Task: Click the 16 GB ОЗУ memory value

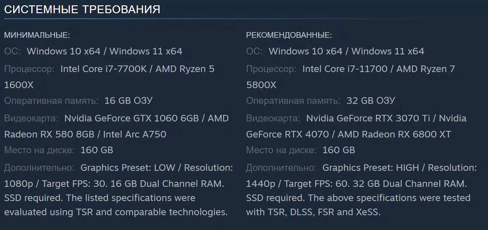Action: click(x=128, y=101)
